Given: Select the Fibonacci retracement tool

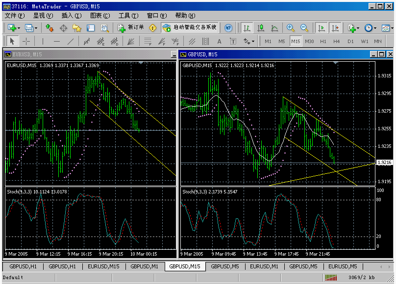Looking at the screenshot, I should [x=148, y=41].
